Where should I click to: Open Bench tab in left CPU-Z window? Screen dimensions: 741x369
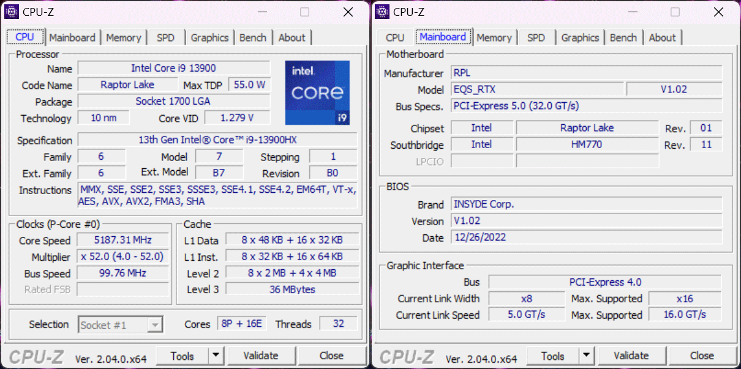tap(253, 37)
